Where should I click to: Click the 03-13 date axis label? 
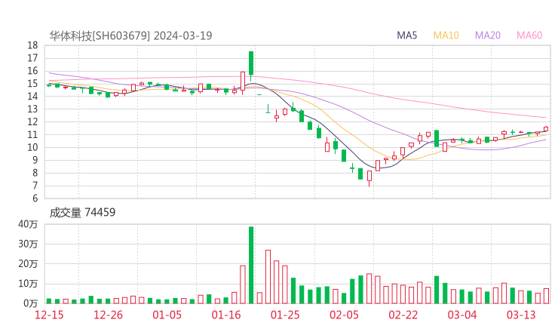pyautogui.click(x=521, y=315)
